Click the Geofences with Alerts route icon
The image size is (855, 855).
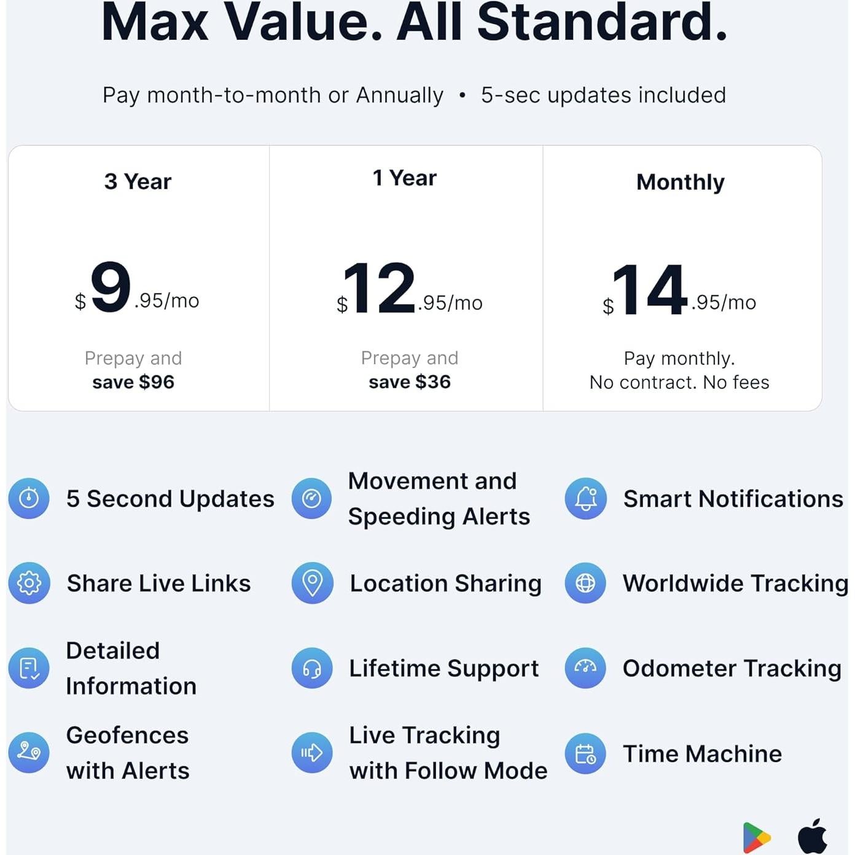pos(29,752)
